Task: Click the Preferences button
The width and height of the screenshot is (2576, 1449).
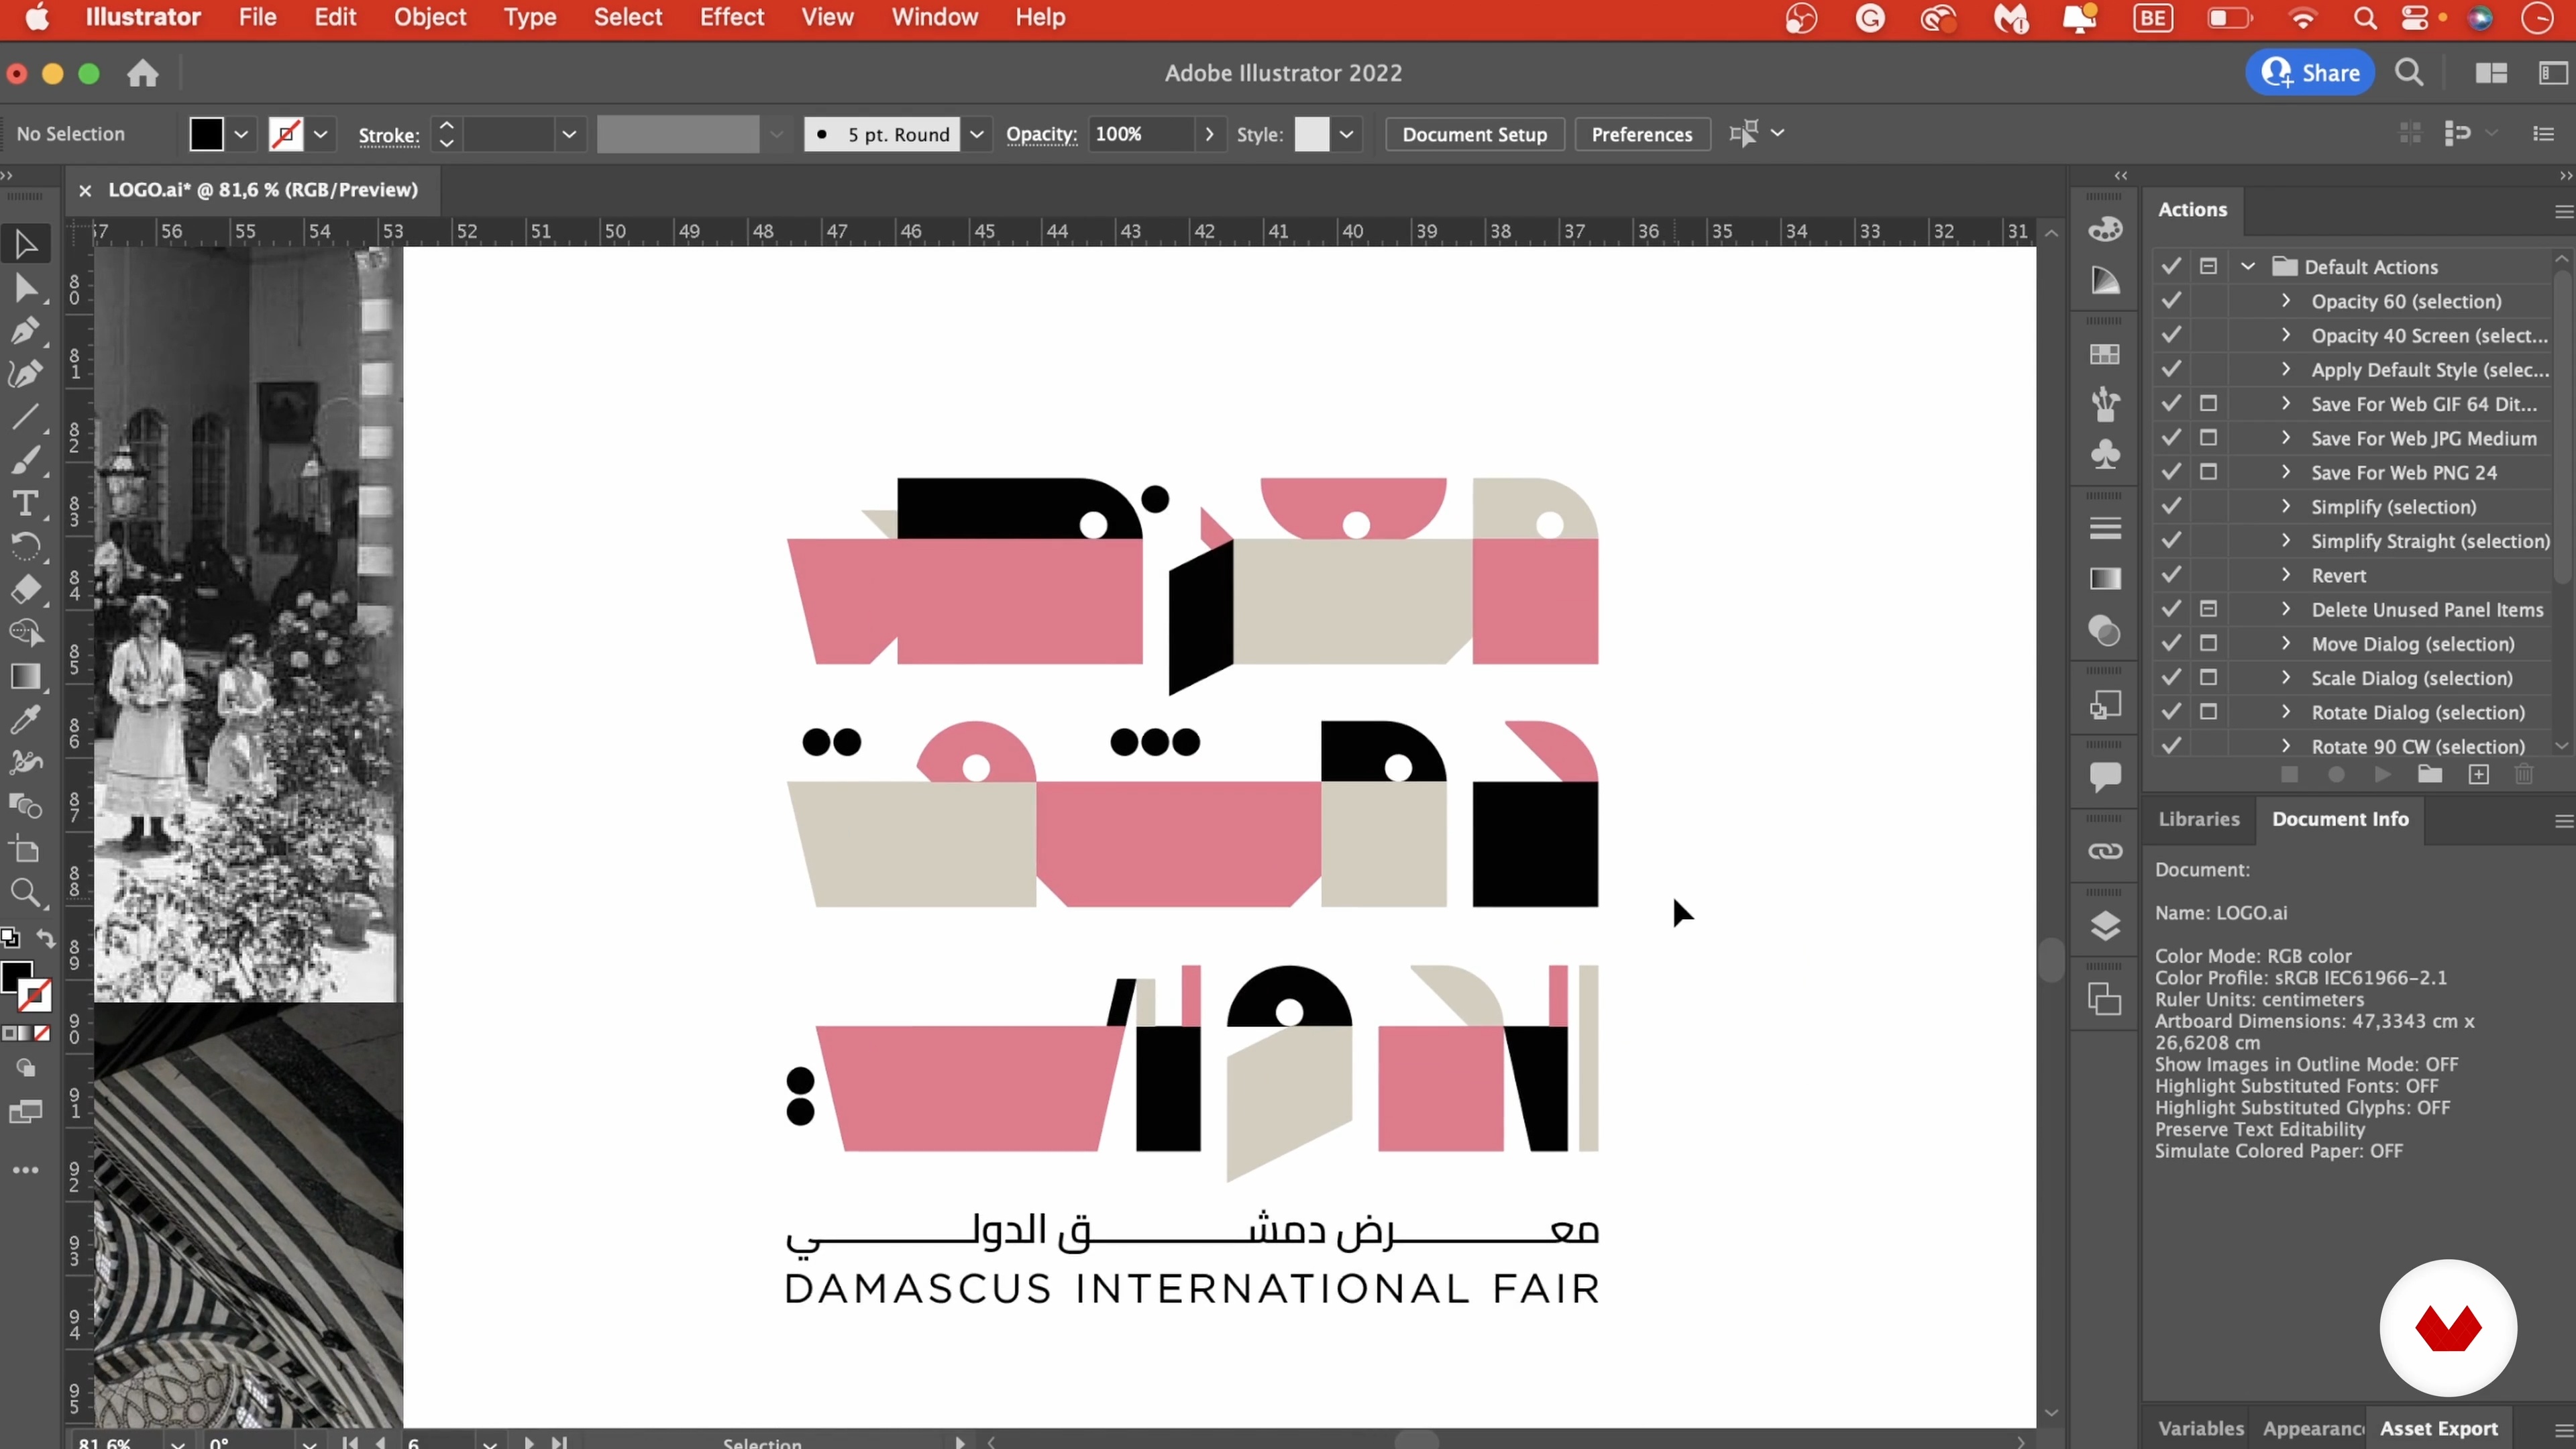Action: (x=1641, y=134)
